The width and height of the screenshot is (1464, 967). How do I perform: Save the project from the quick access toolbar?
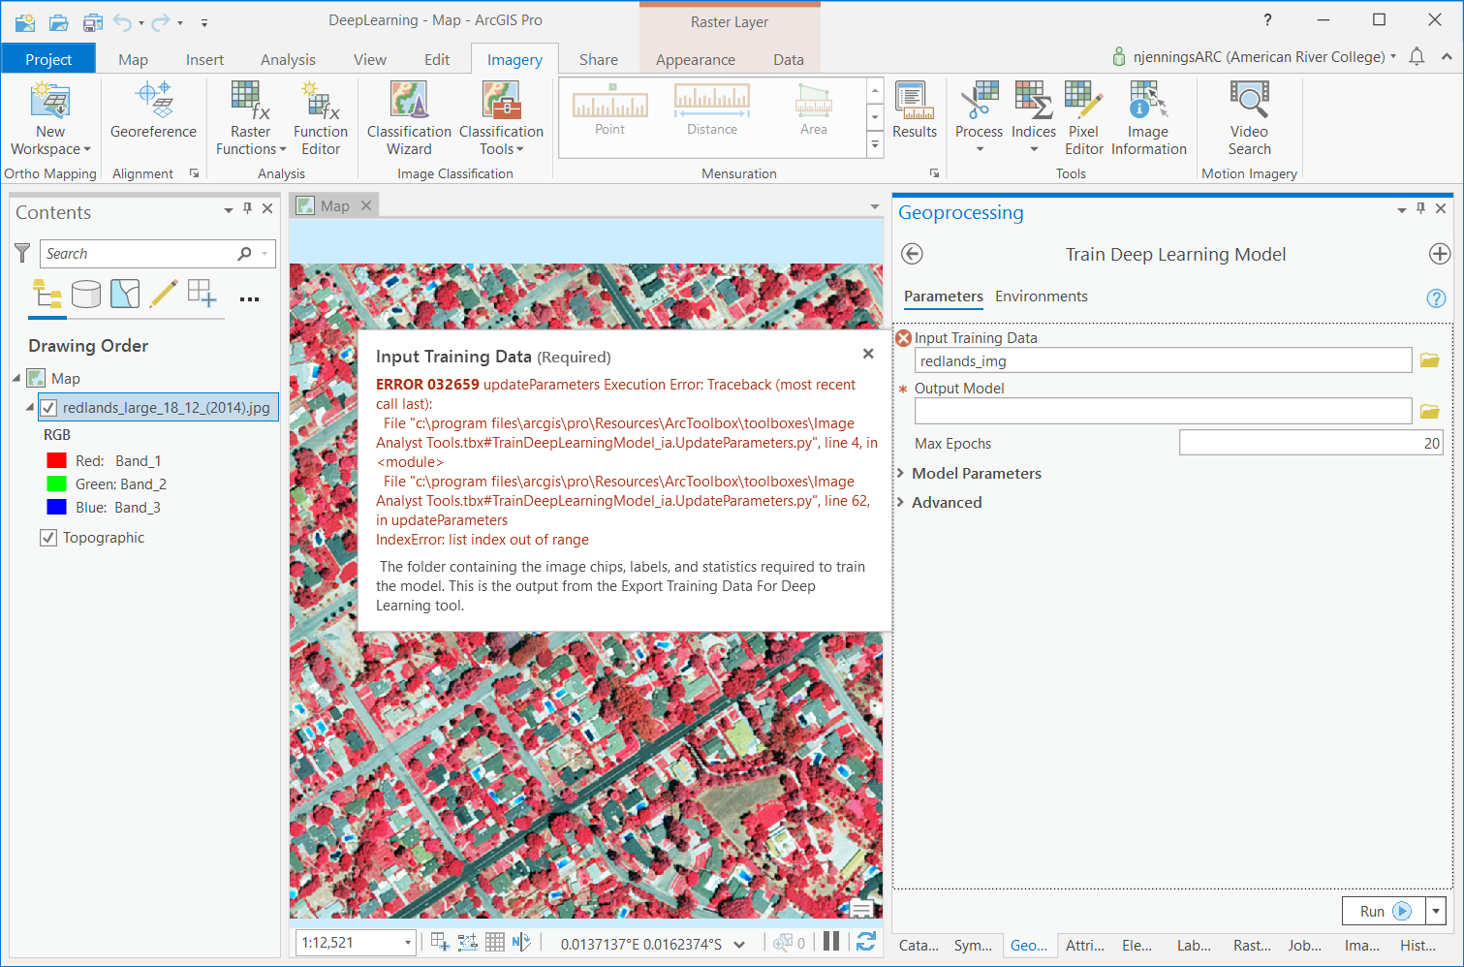pos(92,21)
